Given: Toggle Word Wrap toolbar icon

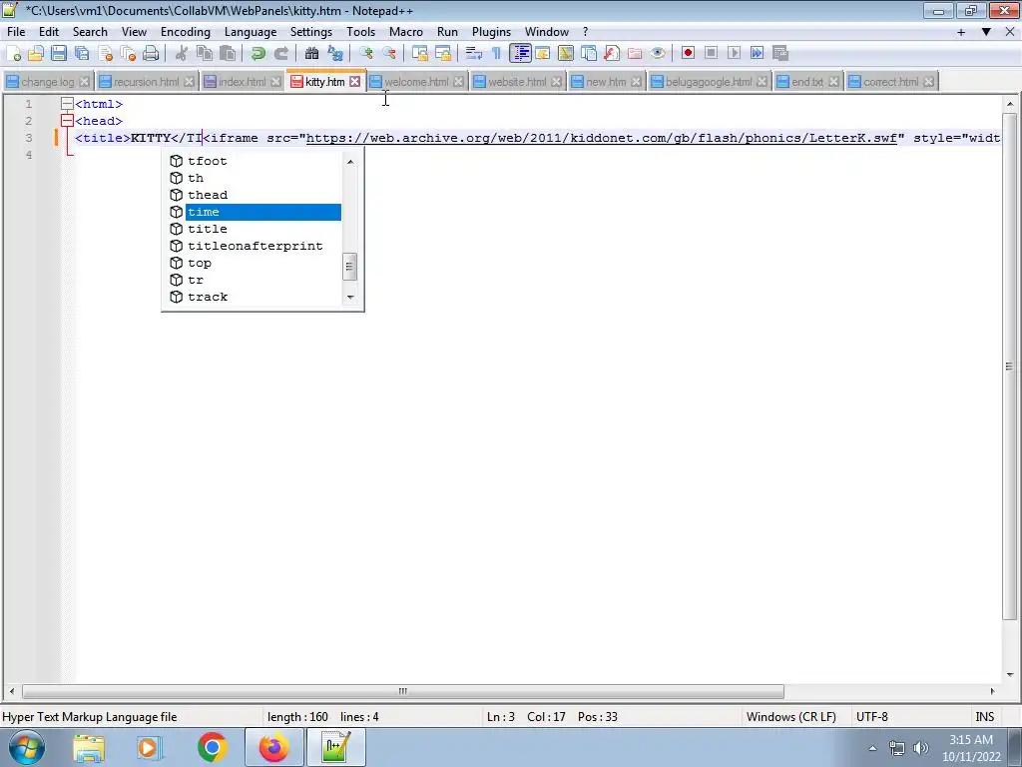Looking at the screenshot, I should [473, 54].
